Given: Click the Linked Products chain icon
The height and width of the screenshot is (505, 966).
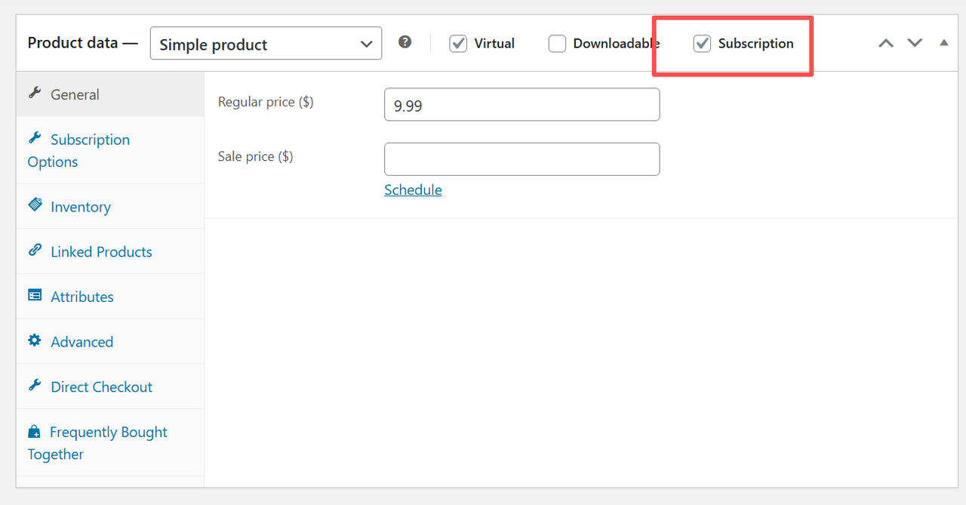Looking at the screenshot, I should [35, 251].
